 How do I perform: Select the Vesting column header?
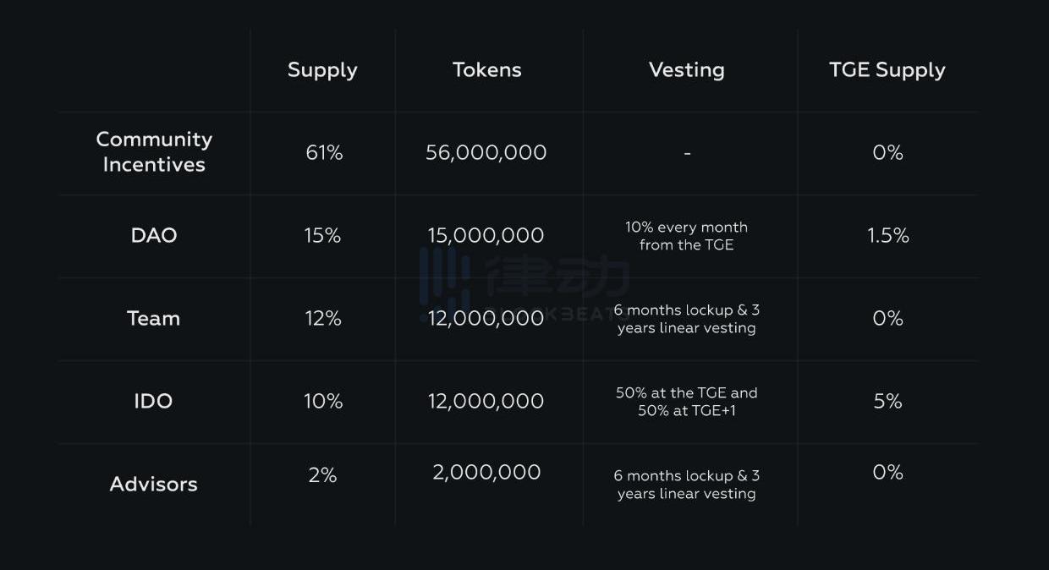tap(686, 70)
